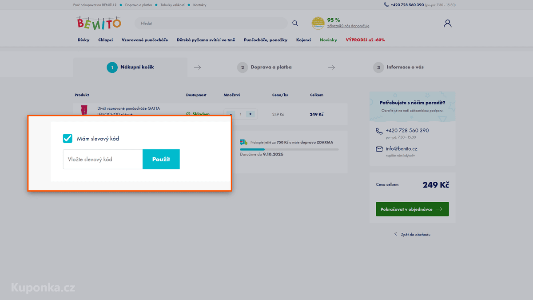Open VÝPRODEJ až -60% sale menu
Viewport: 533px width, 300px height.
point(366,40)
